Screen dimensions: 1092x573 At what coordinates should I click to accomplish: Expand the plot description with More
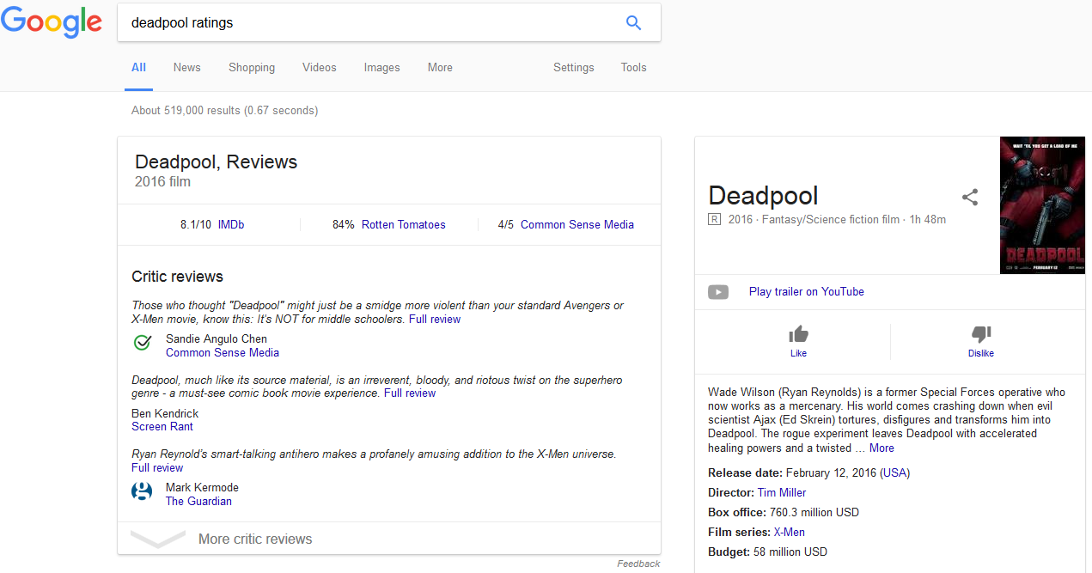point(882,448)
